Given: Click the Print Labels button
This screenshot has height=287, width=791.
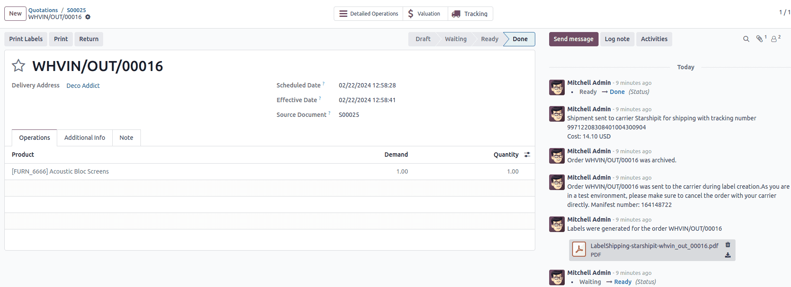Looking at the screenshot, I should [x=26, y=39].
